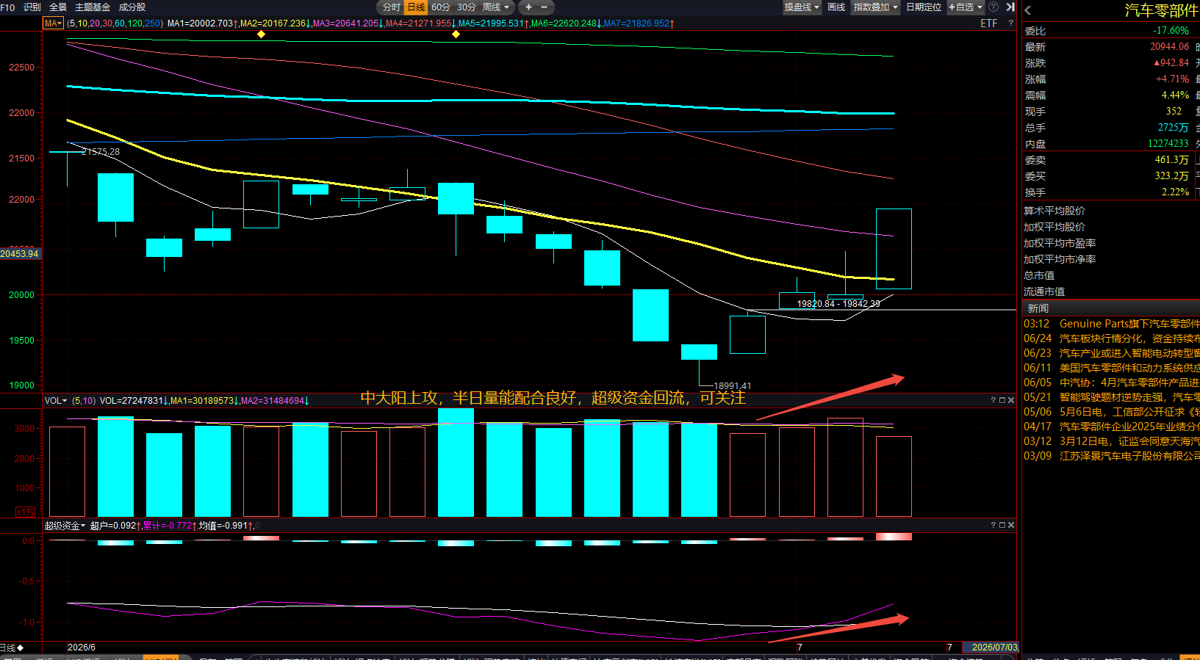Open the 日期定位 date locator
Image resolution: width=1200 pixels, height=660 pixels.
pos(924,7)
